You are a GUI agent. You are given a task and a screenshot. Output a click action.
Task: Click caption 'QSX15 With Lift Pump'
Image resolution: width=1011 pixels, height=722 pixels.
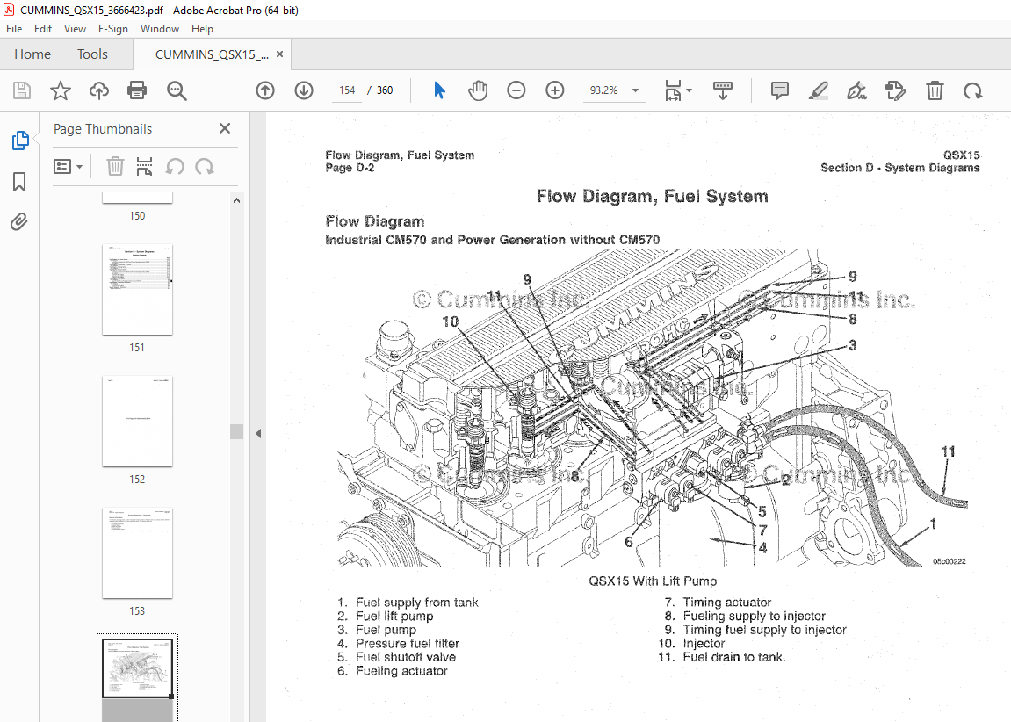(x=653, y=581)
